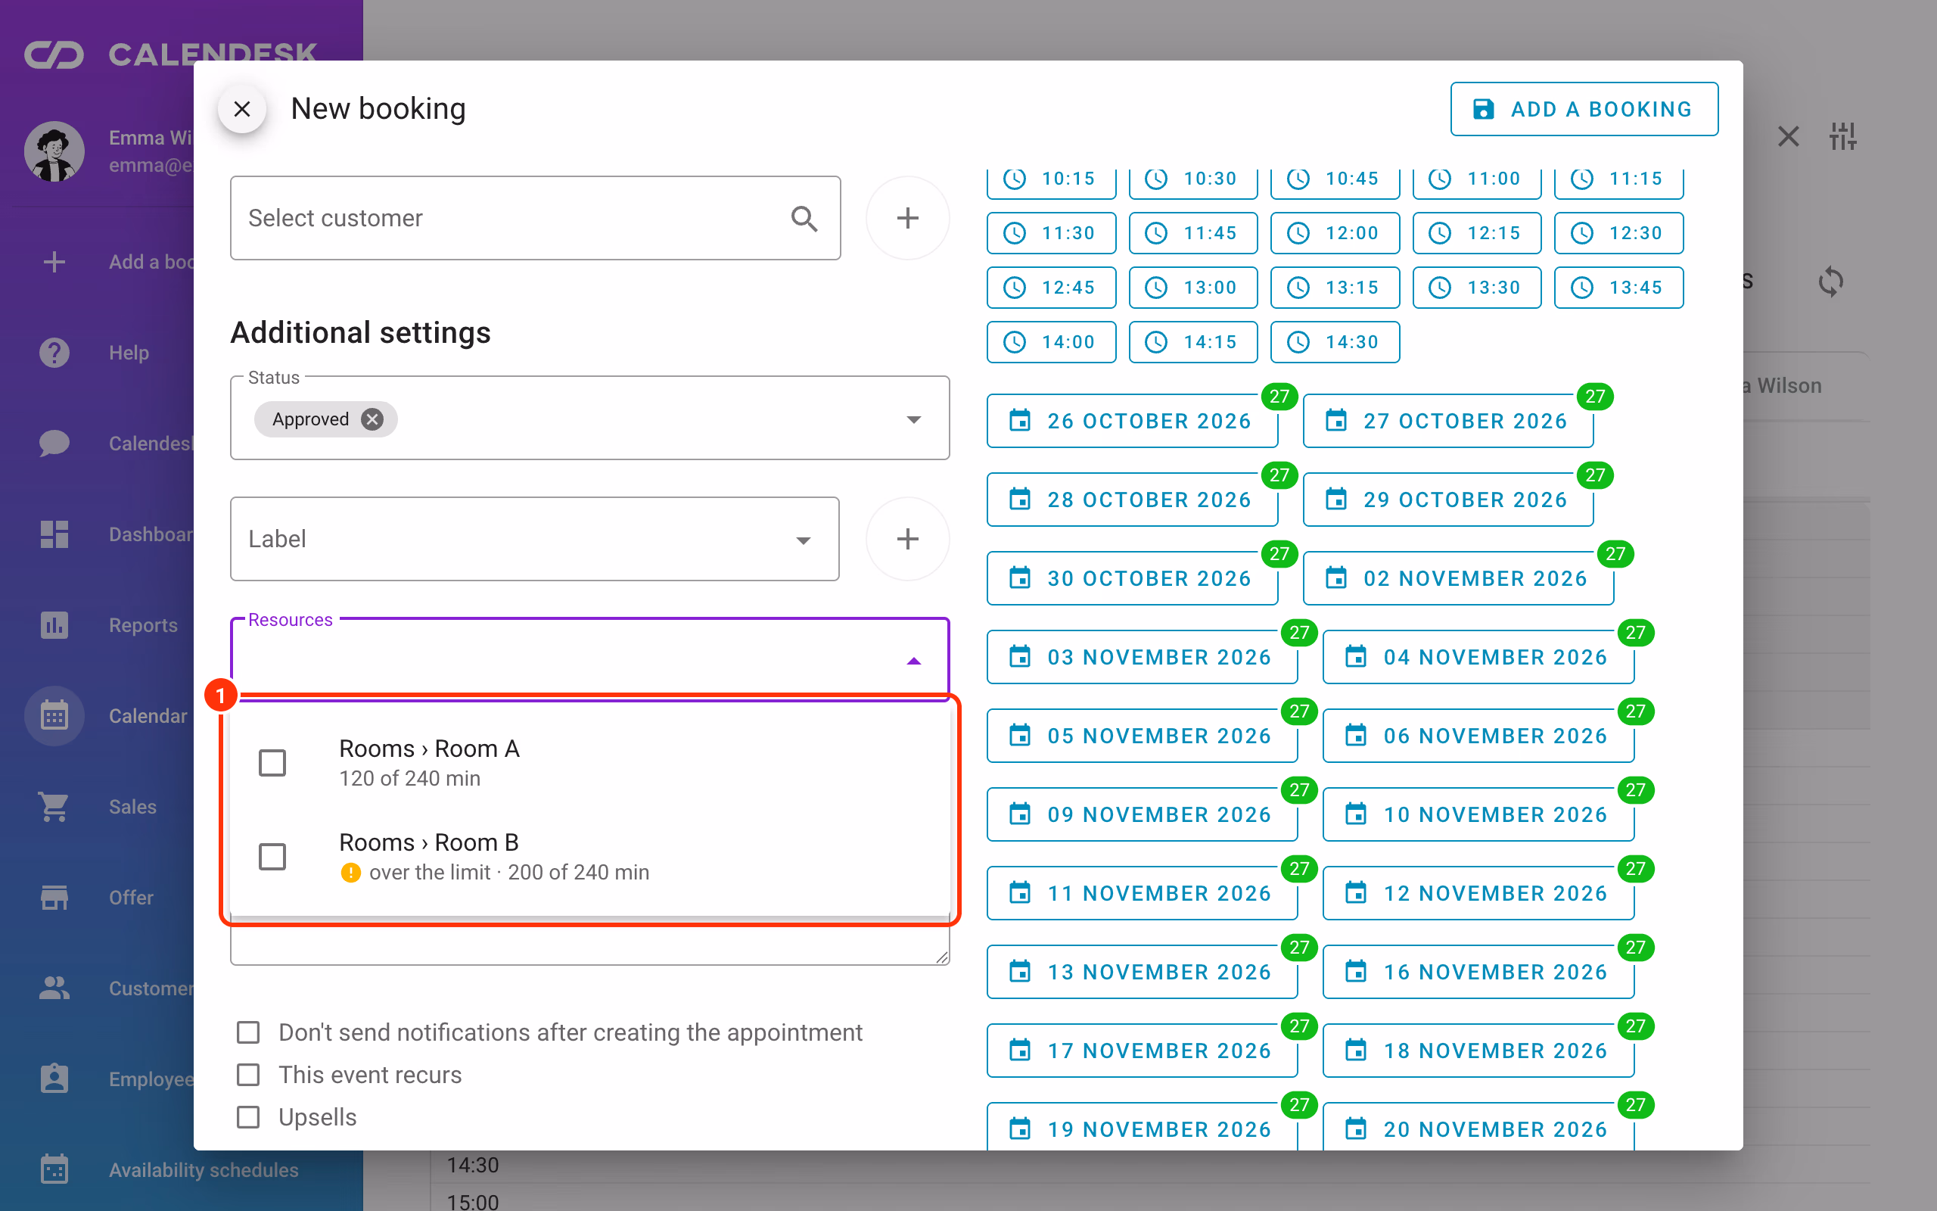The height and width of the screenshot is (1211, 1937).
Task: Close the New booking dialog
Action: click(241, 108)
